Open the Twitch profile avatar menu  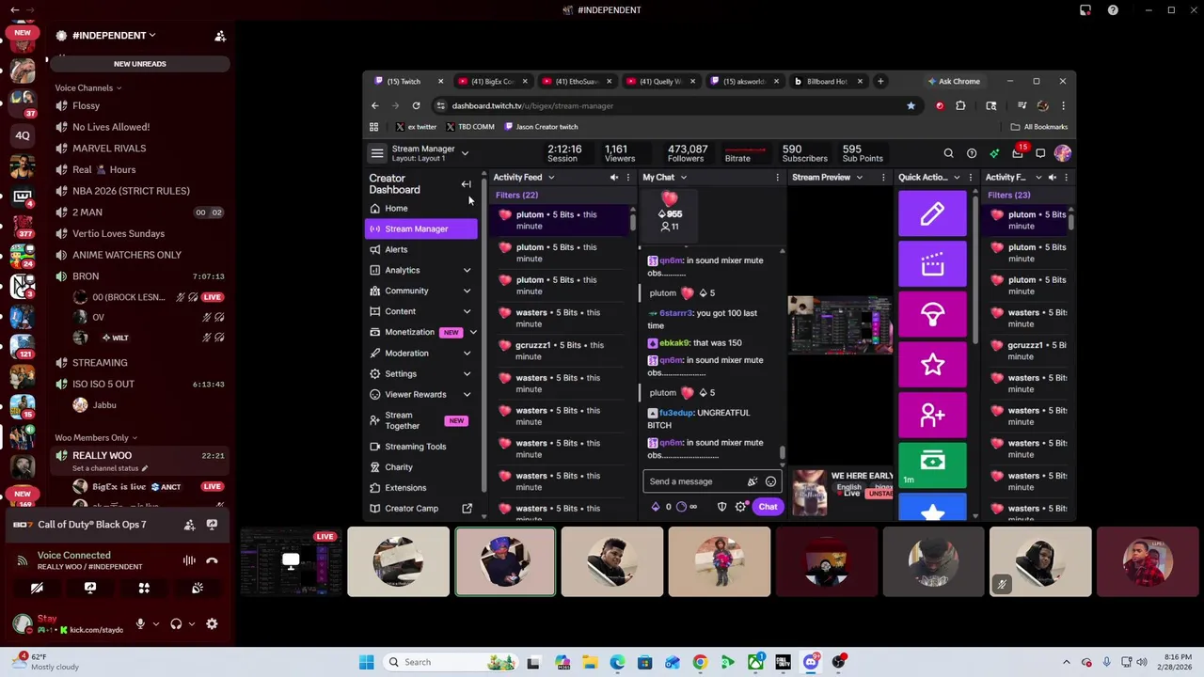(1063, 153)
